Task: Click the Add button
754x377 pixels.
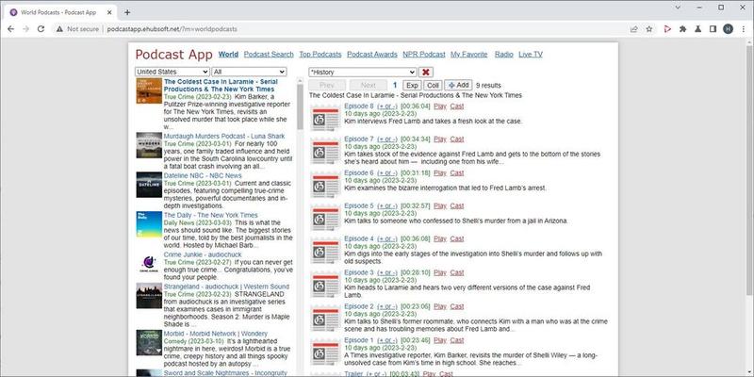Action: pos(458,85)
